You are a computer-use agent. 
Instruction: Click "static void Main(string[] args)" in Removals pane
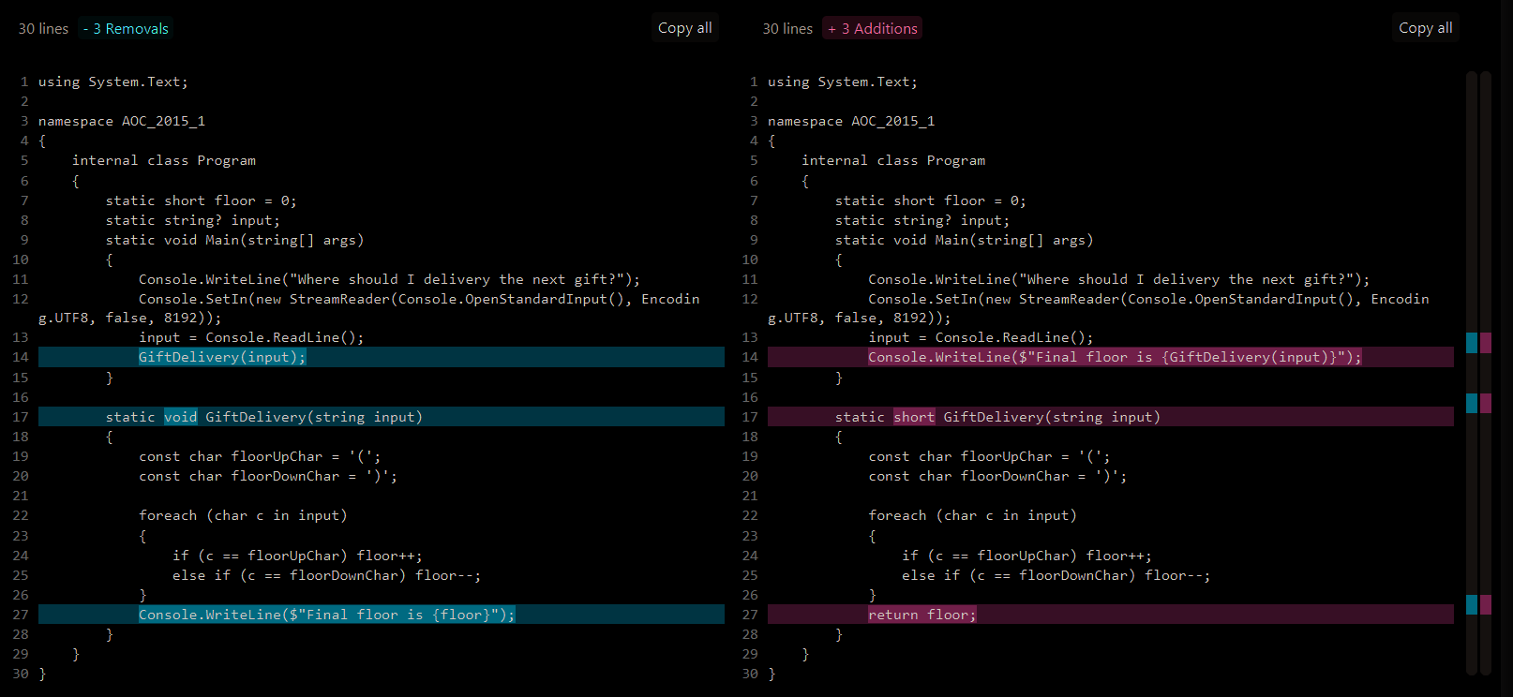pos(234,240)
